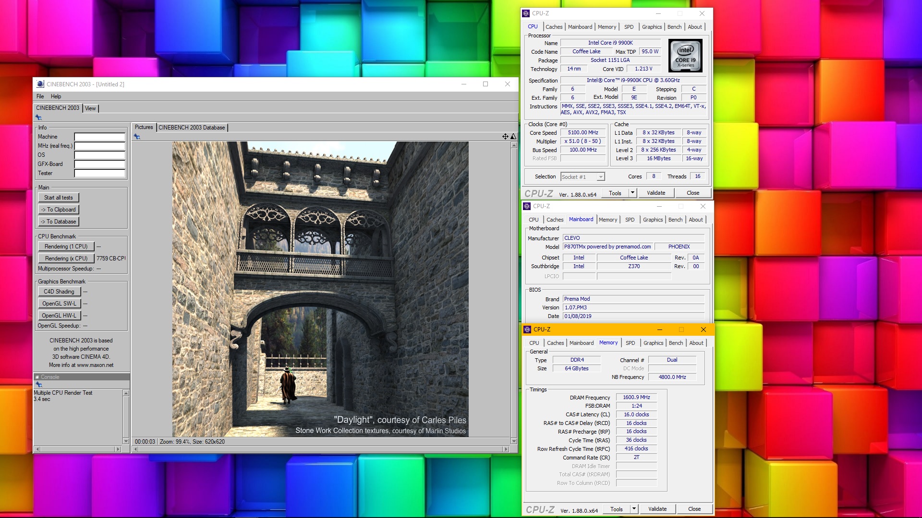Image resolution: width=922 pixels, height=518 pixels.
Task: Click the picture viewer vertical scrollbar down arrow
Action: (x=514, y=441)
